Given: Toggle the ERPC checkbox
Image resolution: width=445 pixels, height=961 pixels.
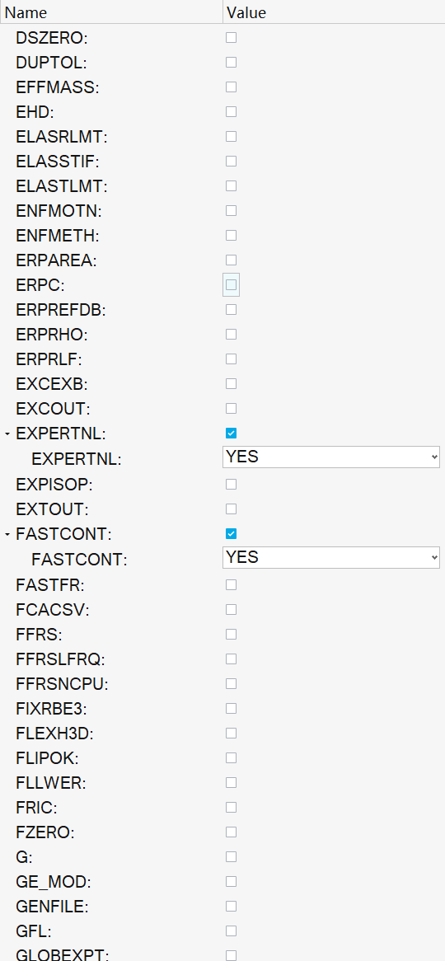Looking at the screenshot, I should 231,285.
